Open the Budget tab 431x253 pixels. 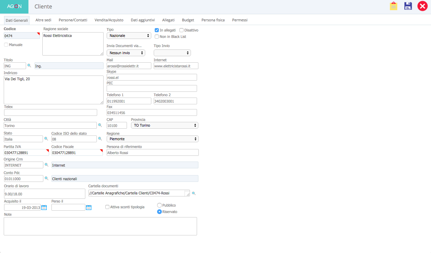click(x=188, y=20)
